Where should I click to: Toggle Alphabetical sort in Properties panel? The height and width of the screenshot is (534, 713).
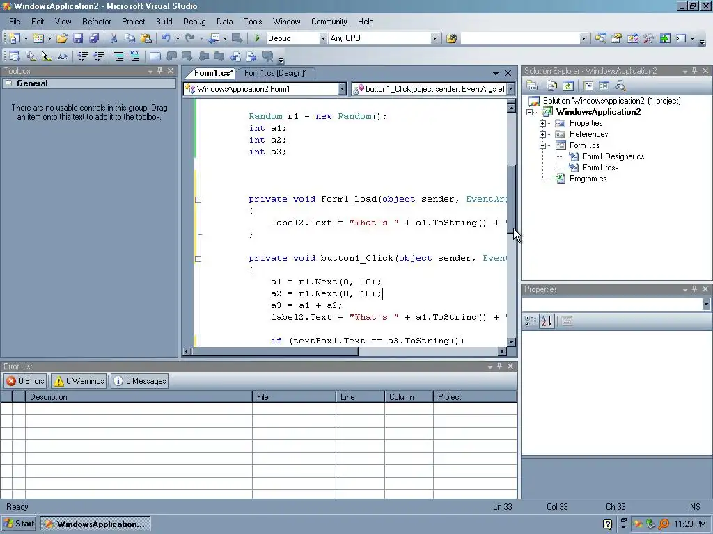coord(547,321)
